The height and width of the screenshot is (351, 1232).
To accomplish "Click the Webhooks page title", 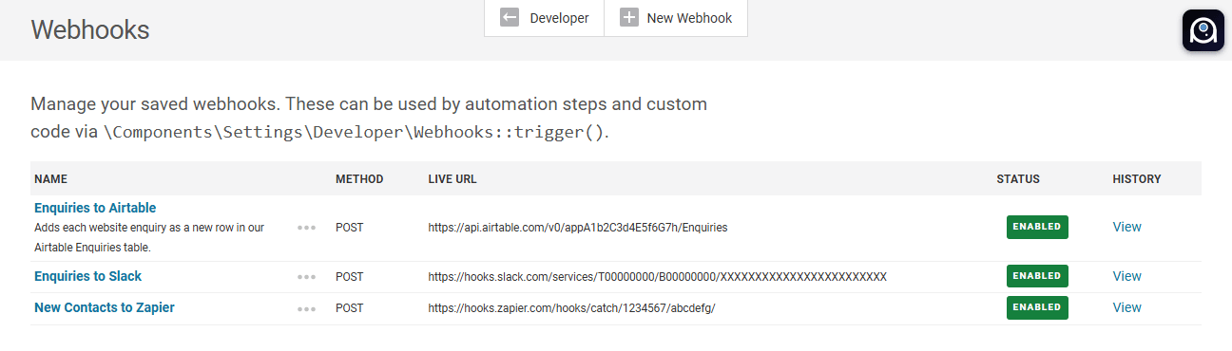I will (90, 29).
